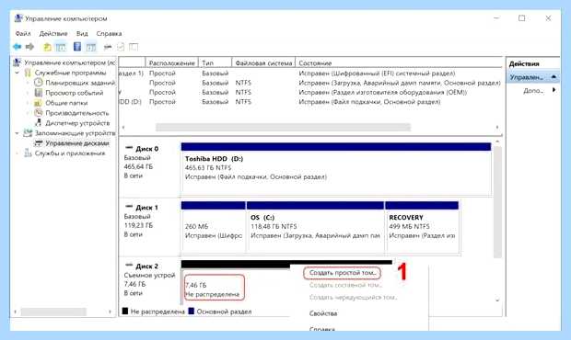Select volume row Исправен (Файл подкачки, Основной раздел)
The width and height of the screenshot is (571, 340).
point(310,102)
